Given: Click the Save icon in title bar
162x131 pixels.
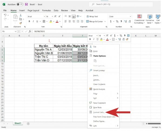Looking at the screenshot, I should [26, 4].
